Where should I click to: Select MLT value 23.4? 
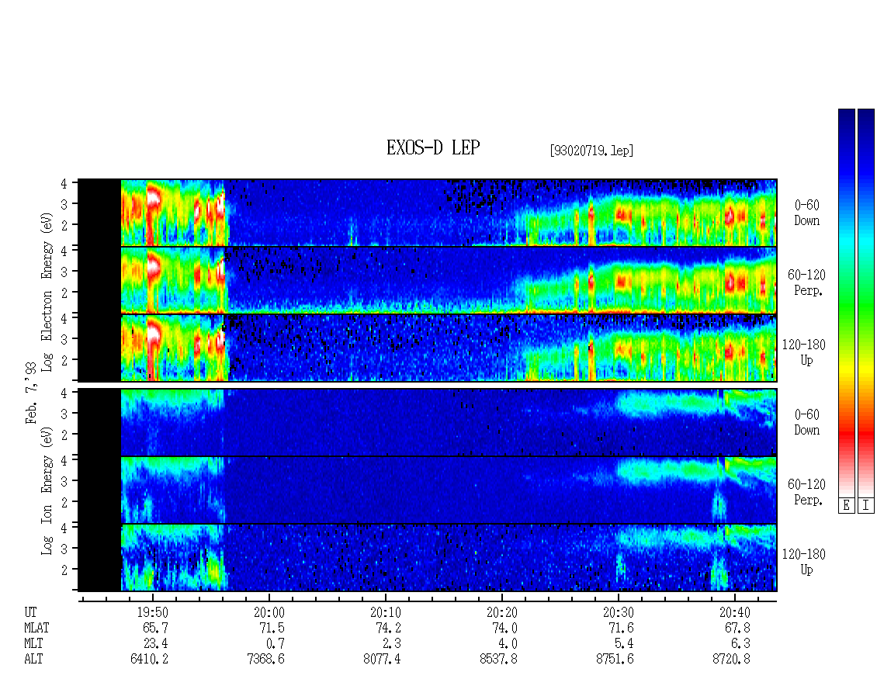point(156,644)
